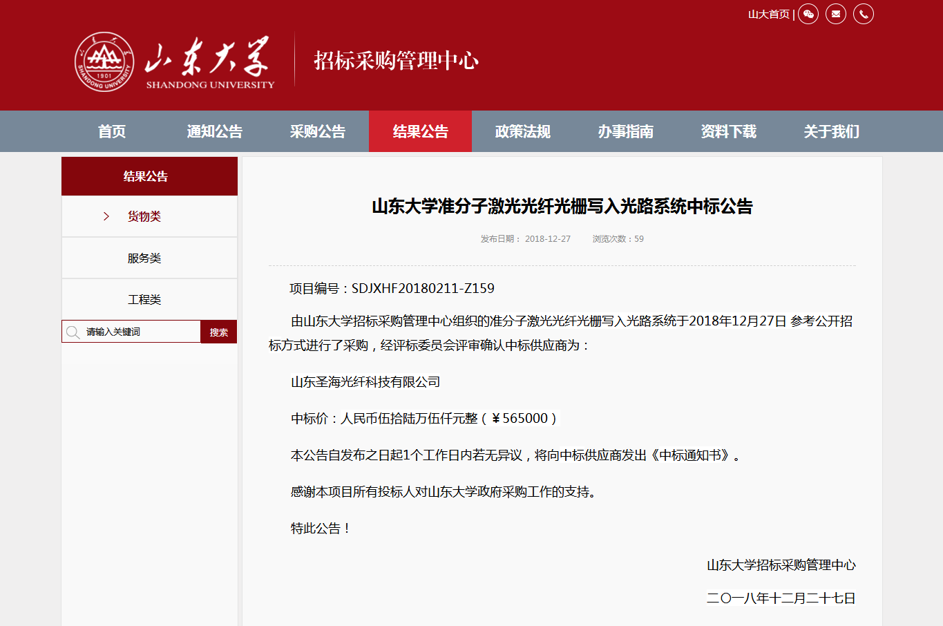Click the phone contact icon

tap(864, 14)
